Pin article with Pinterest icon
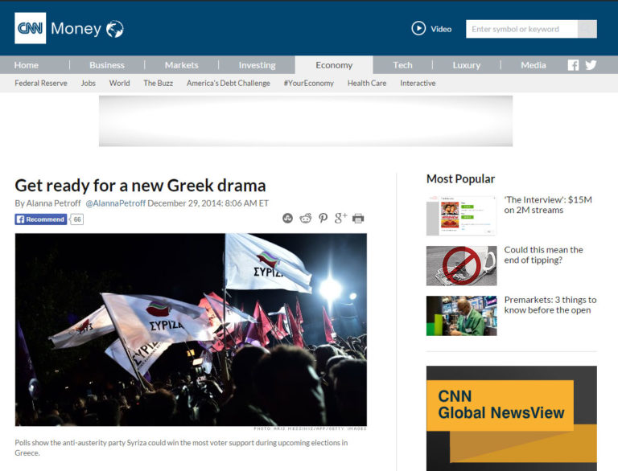Screen dimensions: 618x471 pyautogui.click(x=323, y=219)
